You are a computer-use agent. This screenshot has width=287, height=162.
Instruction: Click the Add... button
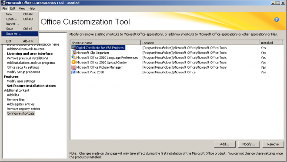pos(224,144)
